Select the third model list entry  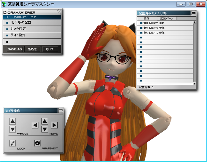pyautogui.click(x=165, y=33)
